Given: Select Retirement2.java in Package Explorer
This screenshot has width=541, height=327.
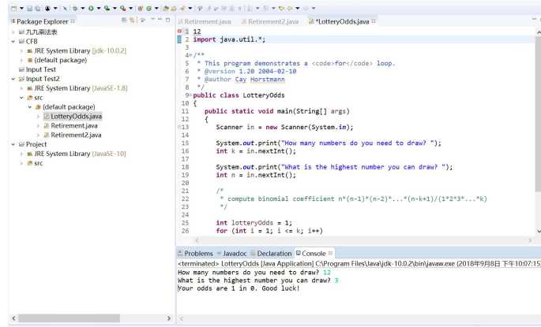Looking at the screenshot, I should (x=77, y=135).
